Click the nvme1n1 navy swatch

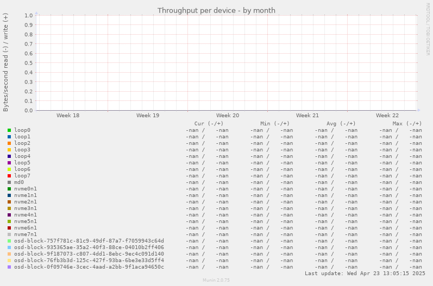(9, 195)
